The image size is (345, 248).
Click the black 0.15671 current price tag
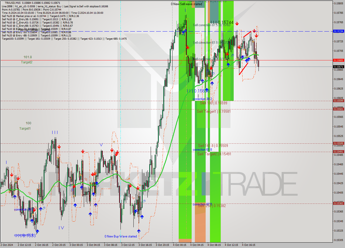point(339,67)
